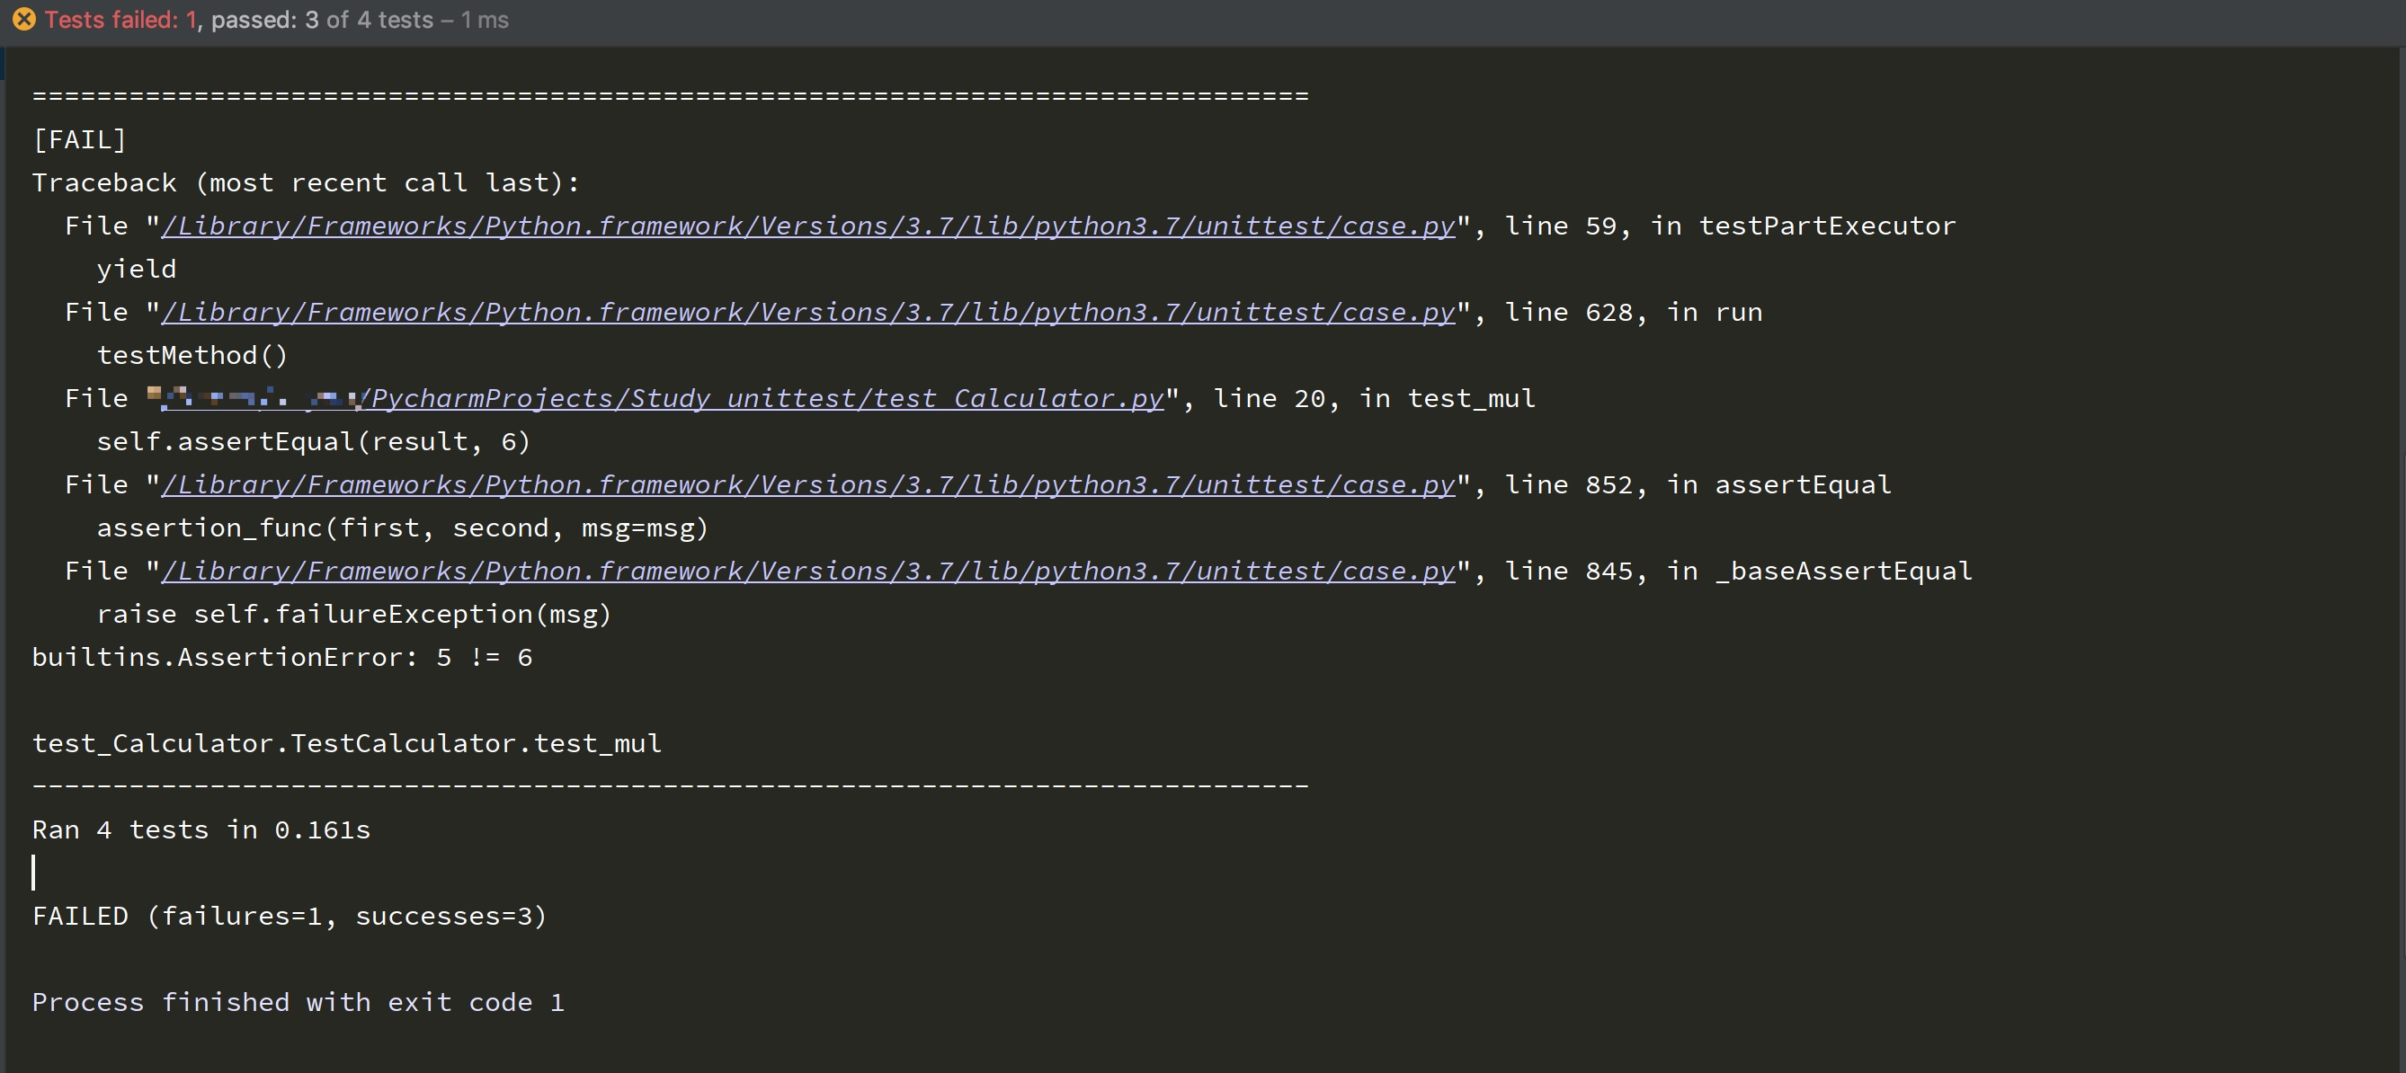Screen dimensions: 2406x1073
Task: Click the 'raise self.failureException(msg)' line
Action: pos(354,615)
